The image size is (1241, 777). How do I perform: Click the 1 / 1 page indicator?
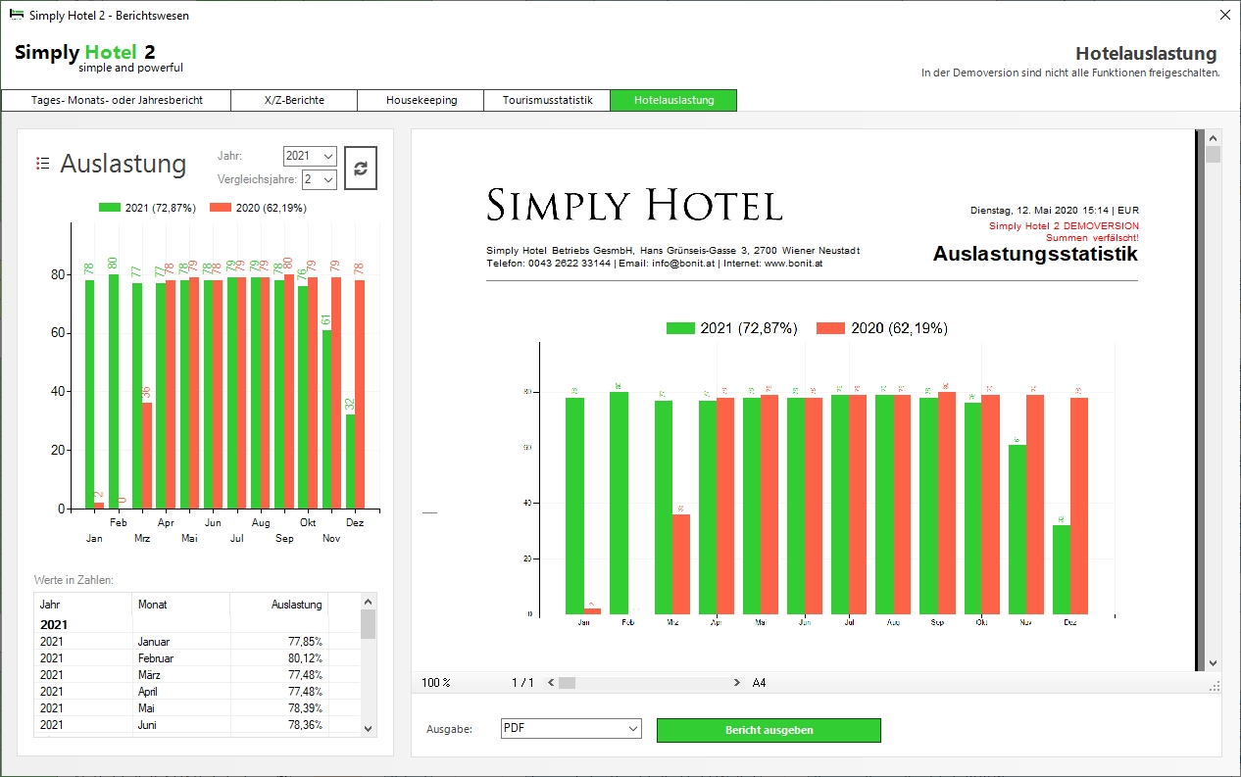[522, 683]
